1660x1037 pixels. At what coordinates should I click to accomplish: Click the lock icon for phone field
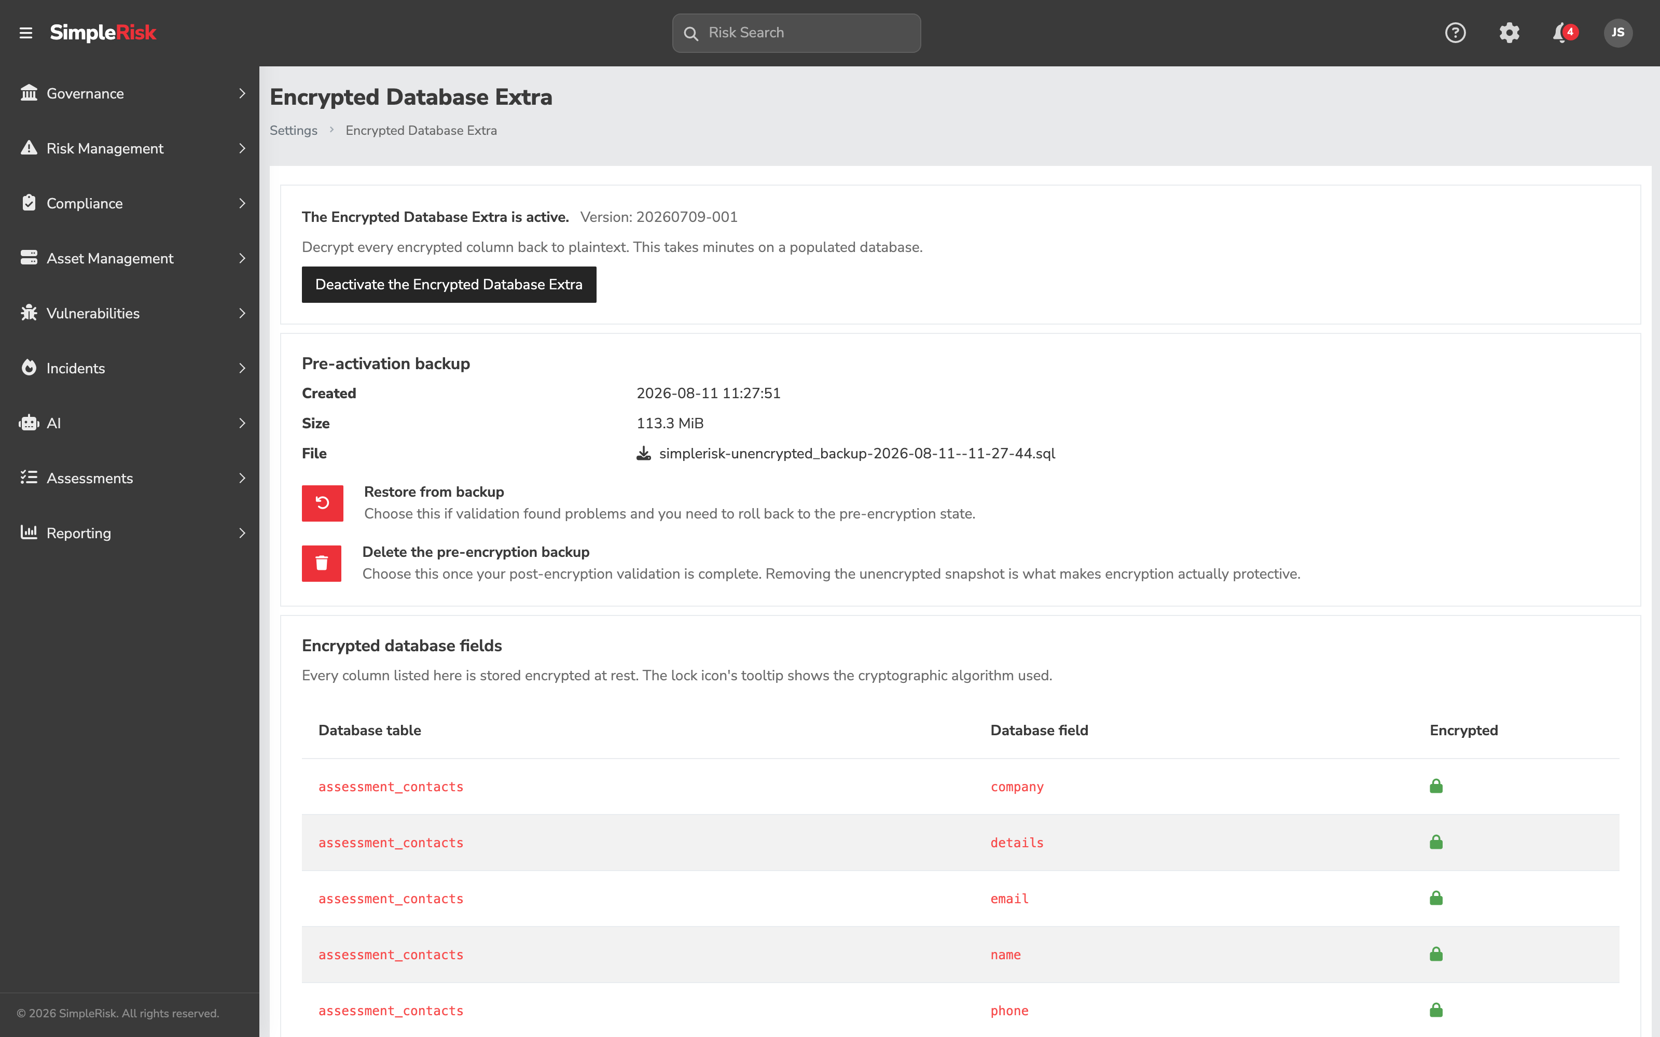click(1436, 1010)
